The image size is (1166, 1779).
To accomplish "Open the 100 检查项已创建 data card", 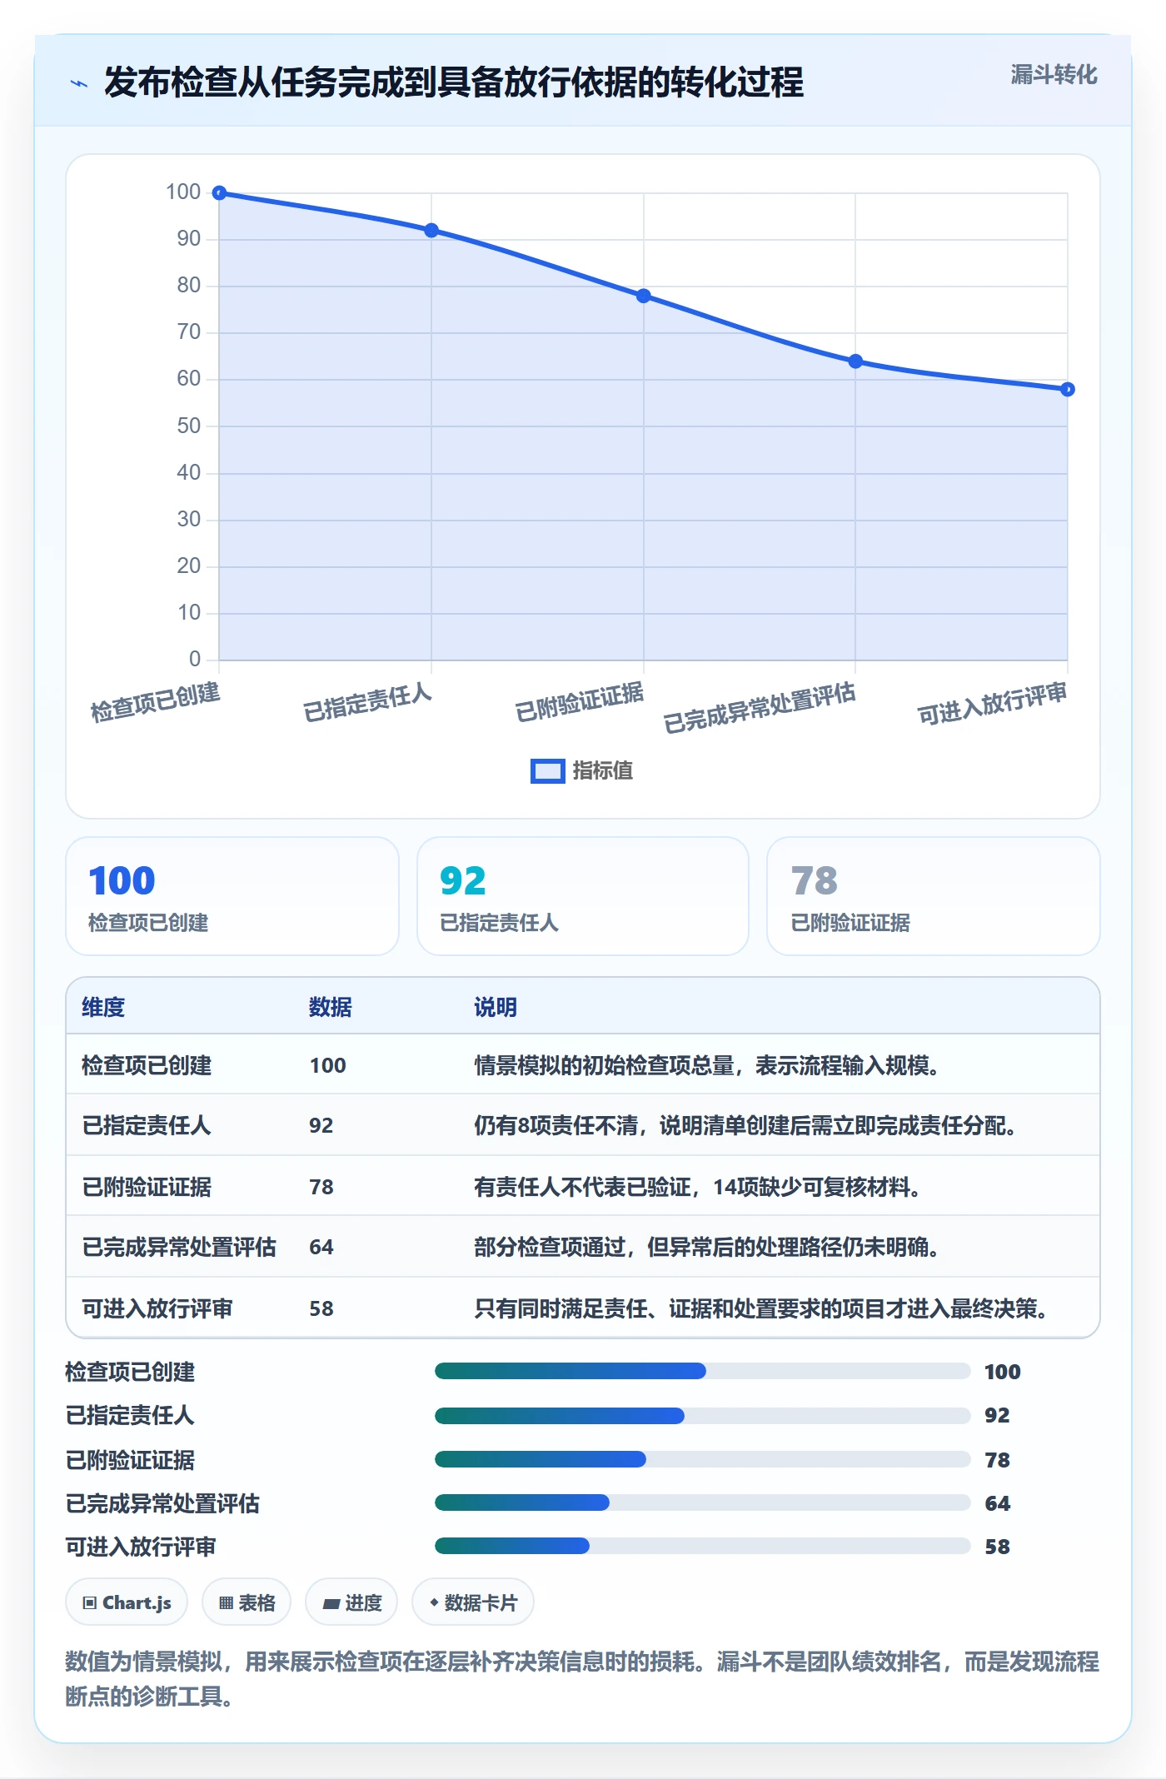I will tap(232, 896).
